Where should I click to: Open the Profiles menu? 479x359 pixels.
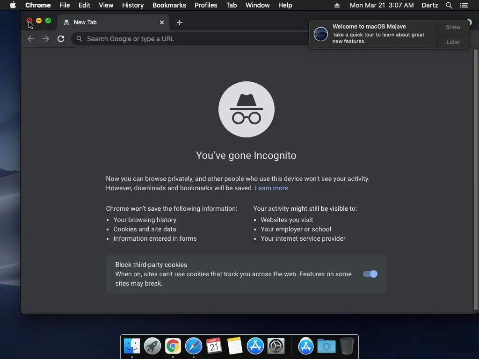point(206,5)
